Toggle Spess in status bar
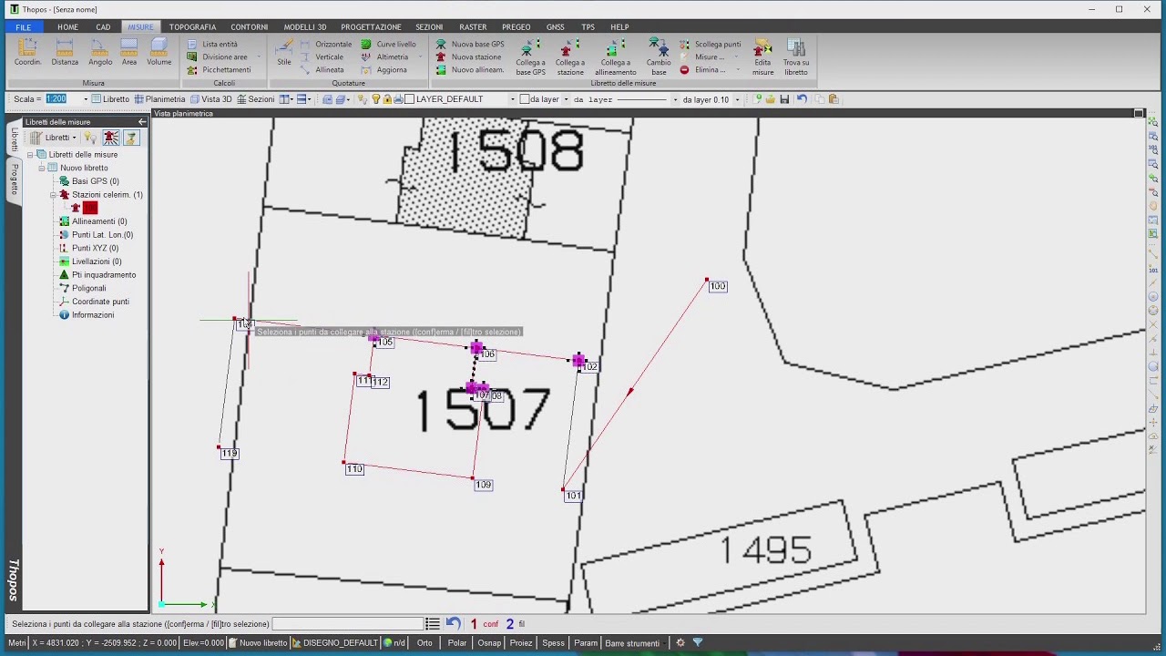The image size is (1166, 656). [553, 642]
